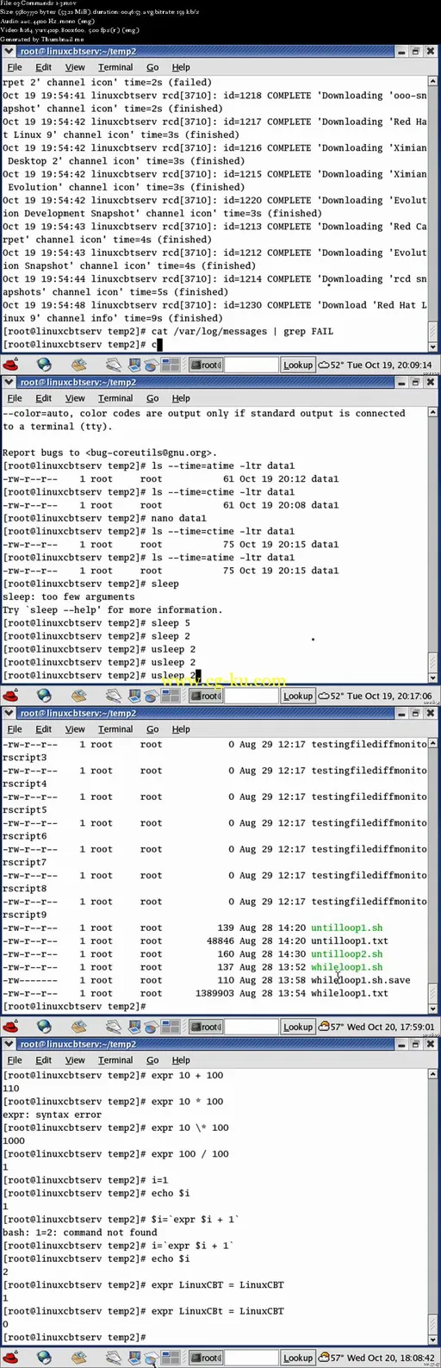Click the clock reading Wed Oct 20, 17:59:01
Viewport: 441px width, 1368px height.
tap(389, 1027)
